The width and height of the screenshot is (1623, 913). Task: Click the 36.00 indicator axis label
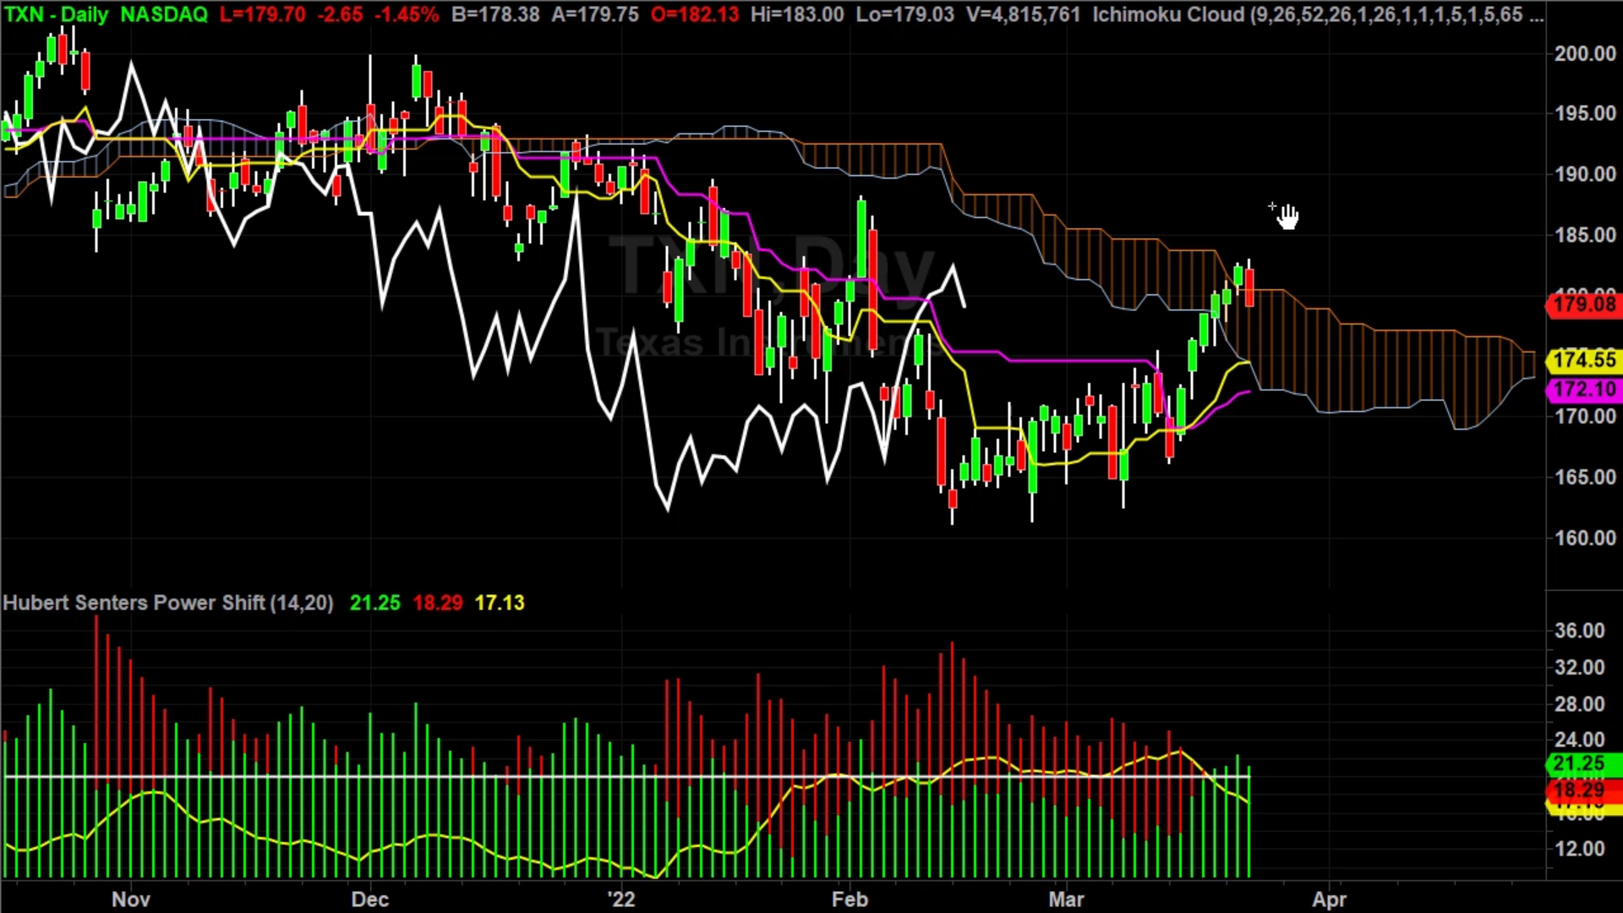(1579, 631)
